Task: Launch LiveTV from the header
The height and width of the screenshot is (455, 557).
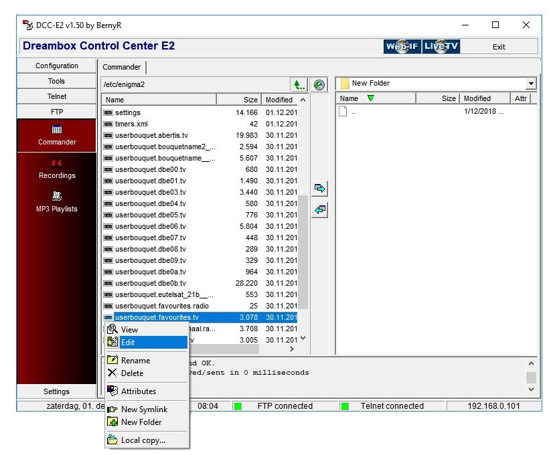Action: click(x=441, y=46)
